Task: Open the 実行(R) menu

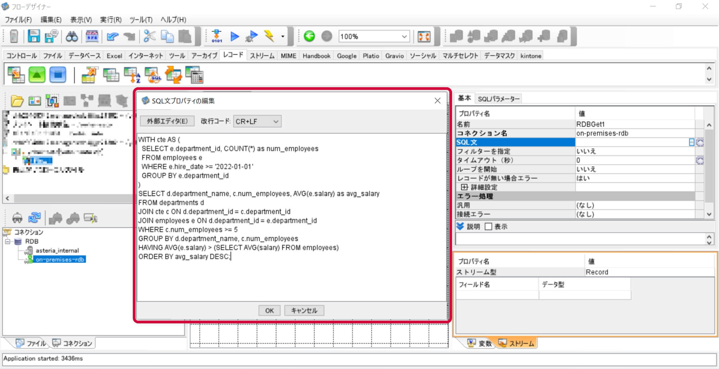Action: point(111,20)
